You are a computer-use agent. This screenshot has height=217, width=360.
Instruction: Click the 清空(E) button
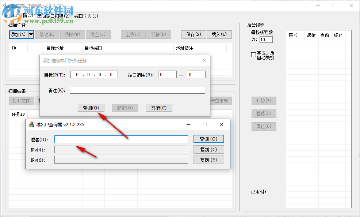pyautogui.click(x=98, y=34)
